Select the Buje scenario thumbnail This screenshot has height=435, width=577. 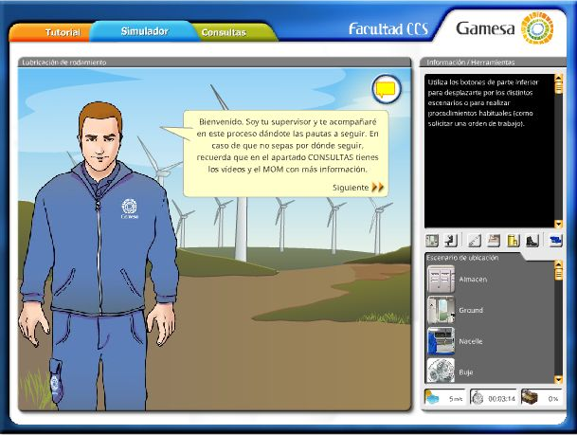(441, 371)
